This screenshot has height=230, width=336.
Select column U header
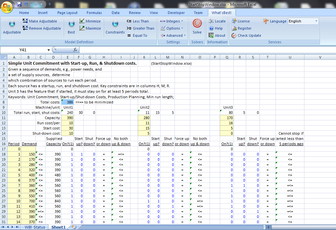pyautogui.click(x=290, y=57)
